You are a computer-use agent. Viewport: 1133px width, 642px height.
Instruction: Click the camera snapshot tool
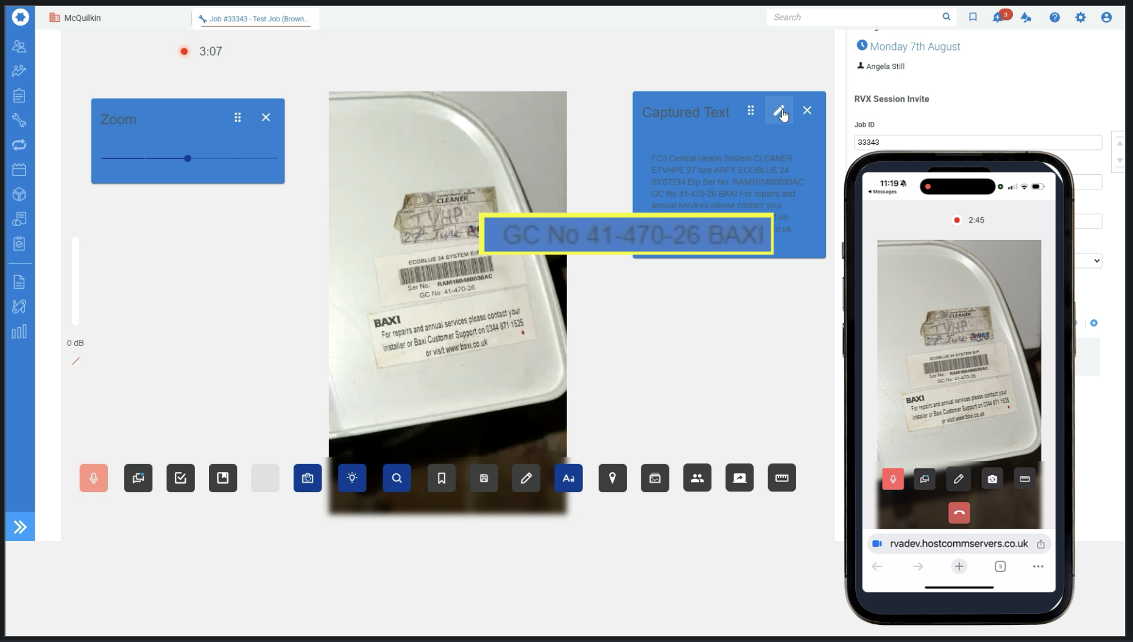[x=308, y=478]
